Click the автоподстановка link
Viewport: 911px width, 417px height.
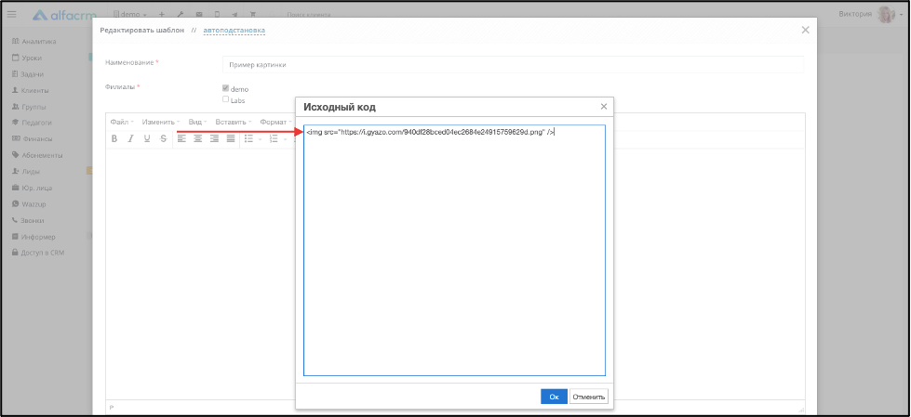(234, 30)
